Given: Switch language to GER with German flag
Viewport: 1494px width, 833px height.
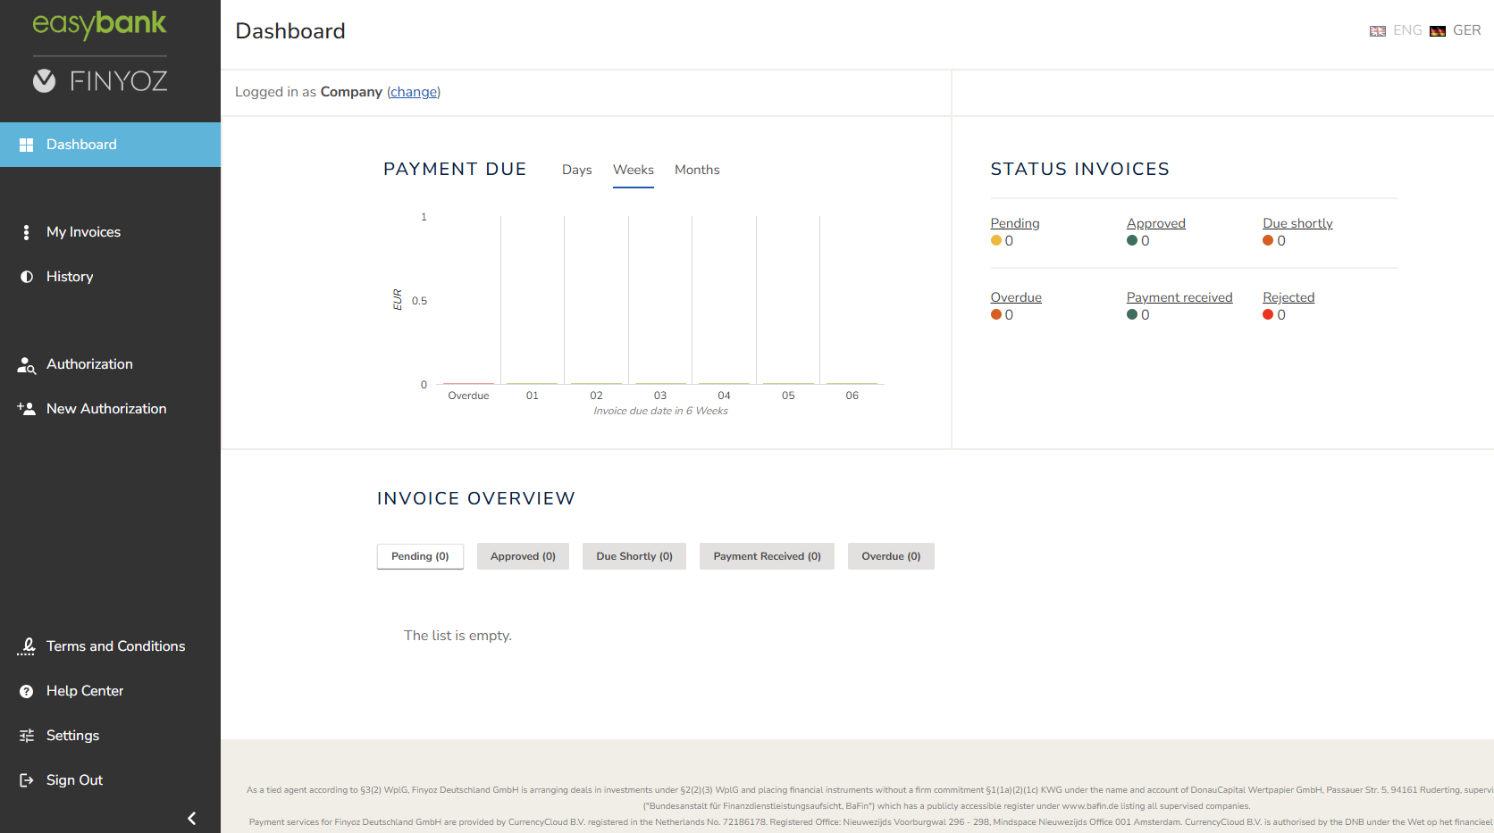Looking at the screenshot, I should pos(1456,30).
